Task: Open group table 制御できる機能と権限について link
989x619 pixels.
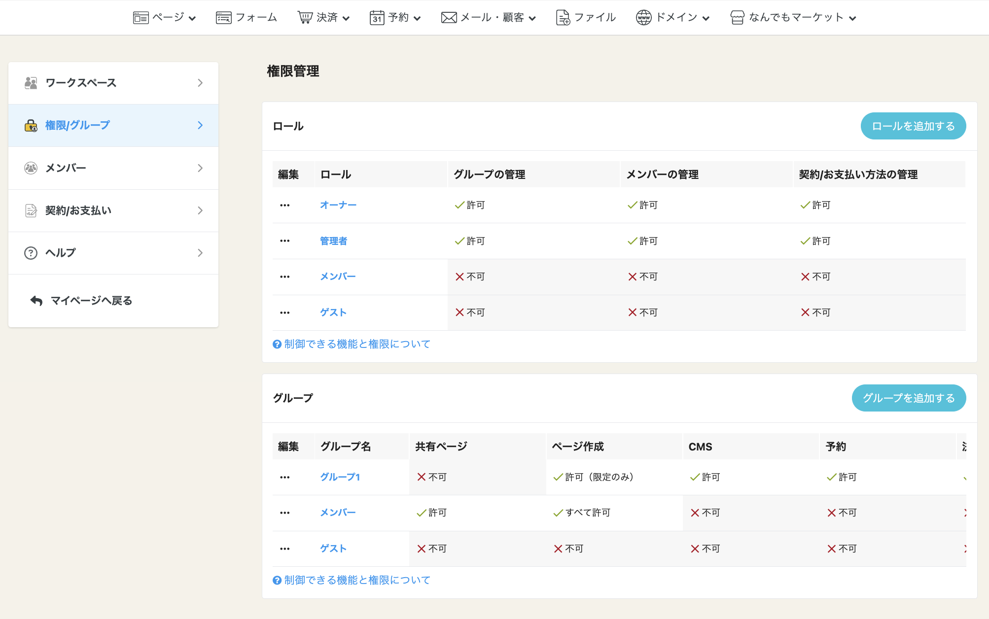Action: pyautogui.click(x=357, y=580)
